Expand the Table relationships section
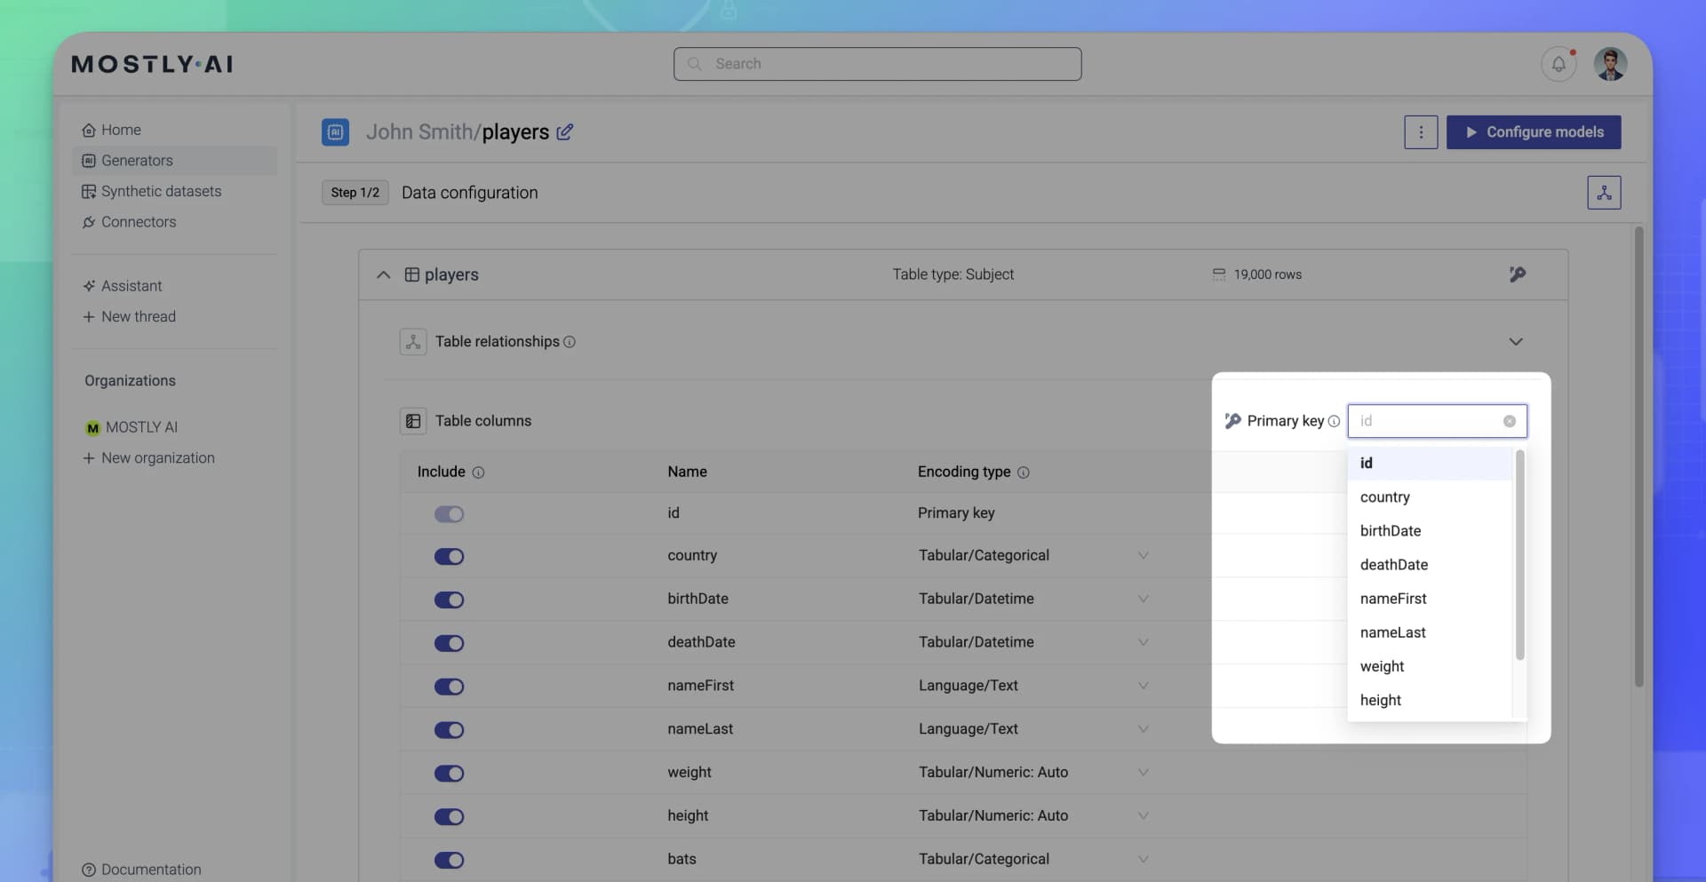The image size is (1706, 882). (x=1515, y=342)
